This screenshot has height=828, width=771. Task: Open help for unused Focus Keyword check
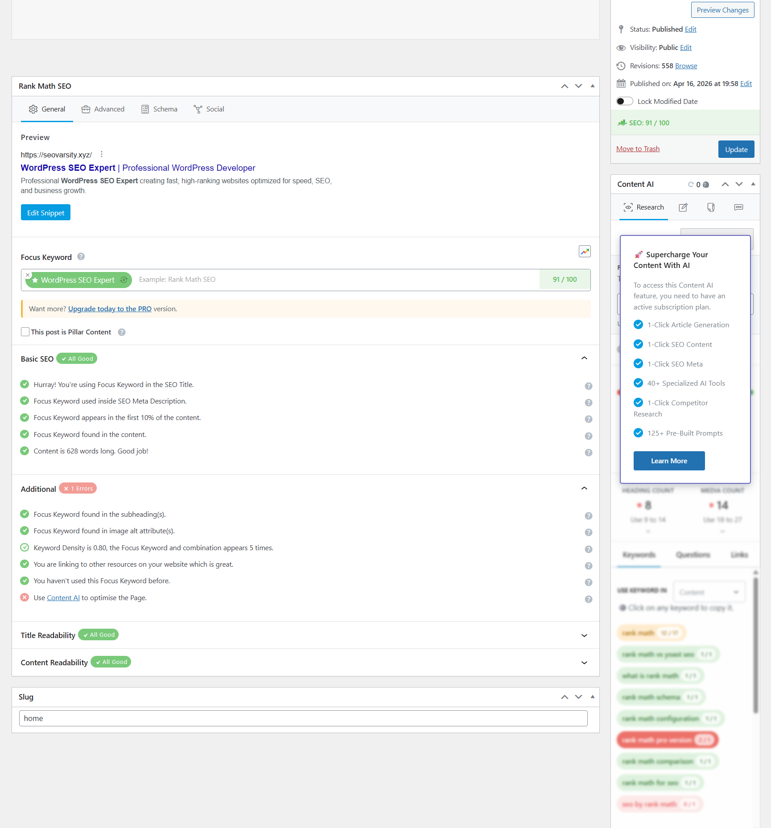click(589, 582)
